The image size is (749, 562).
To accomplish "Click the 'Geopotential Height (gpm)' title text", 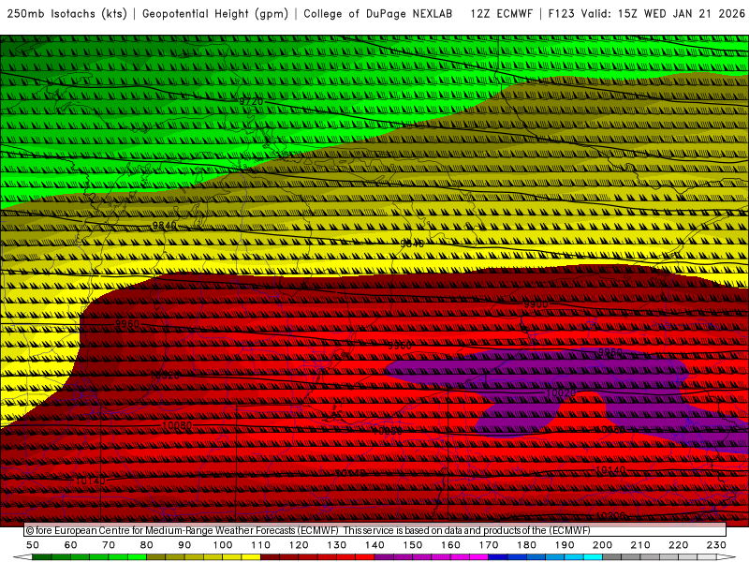I will [x=215, y=14].
